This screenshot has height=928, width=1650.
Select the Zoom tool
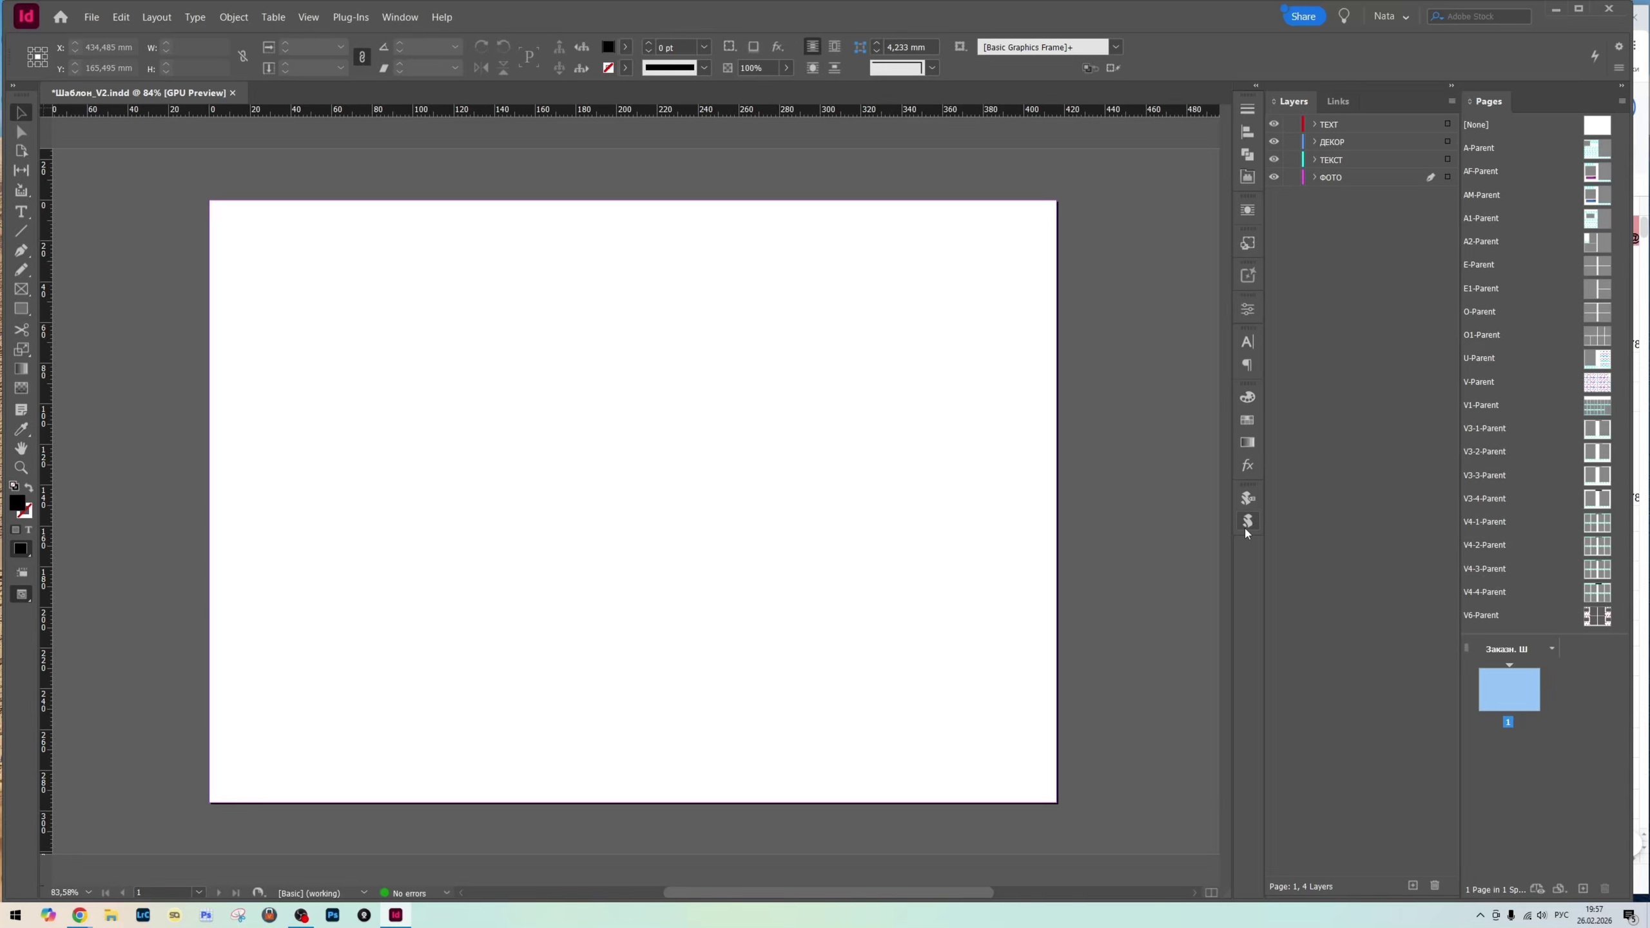tap(21, 468)
